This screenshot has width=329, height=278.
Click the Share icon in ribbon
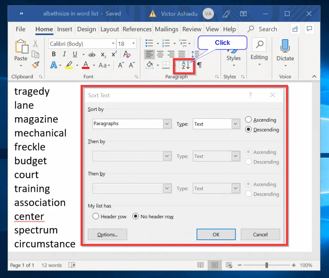click(x=295, y=29)
